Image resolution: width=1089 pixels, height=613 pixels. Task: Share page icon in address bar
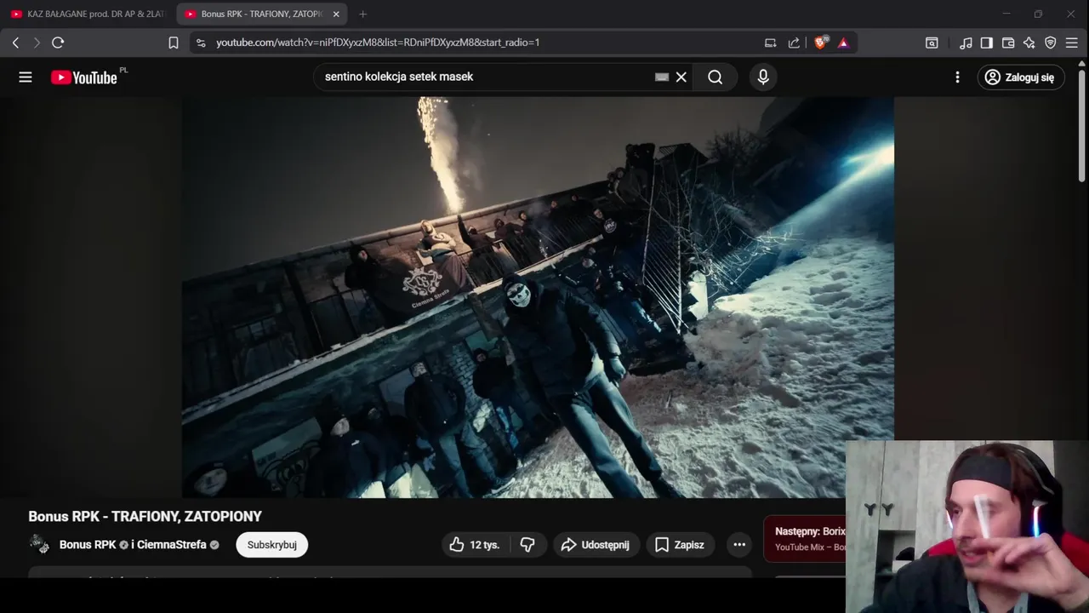coord(794,43)
